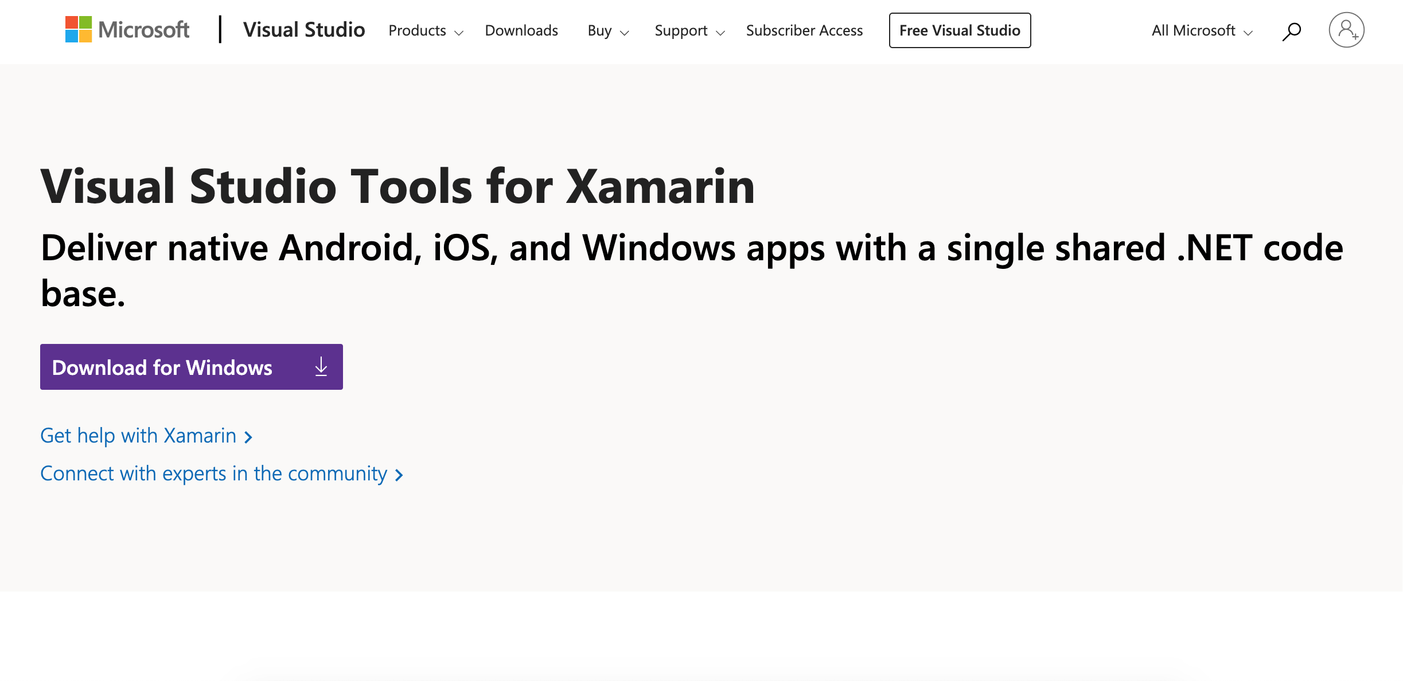Expand the Support dropdown menu
Image resolution: width=1403 pixels, height=681 pixels.
tap(689, 31)
